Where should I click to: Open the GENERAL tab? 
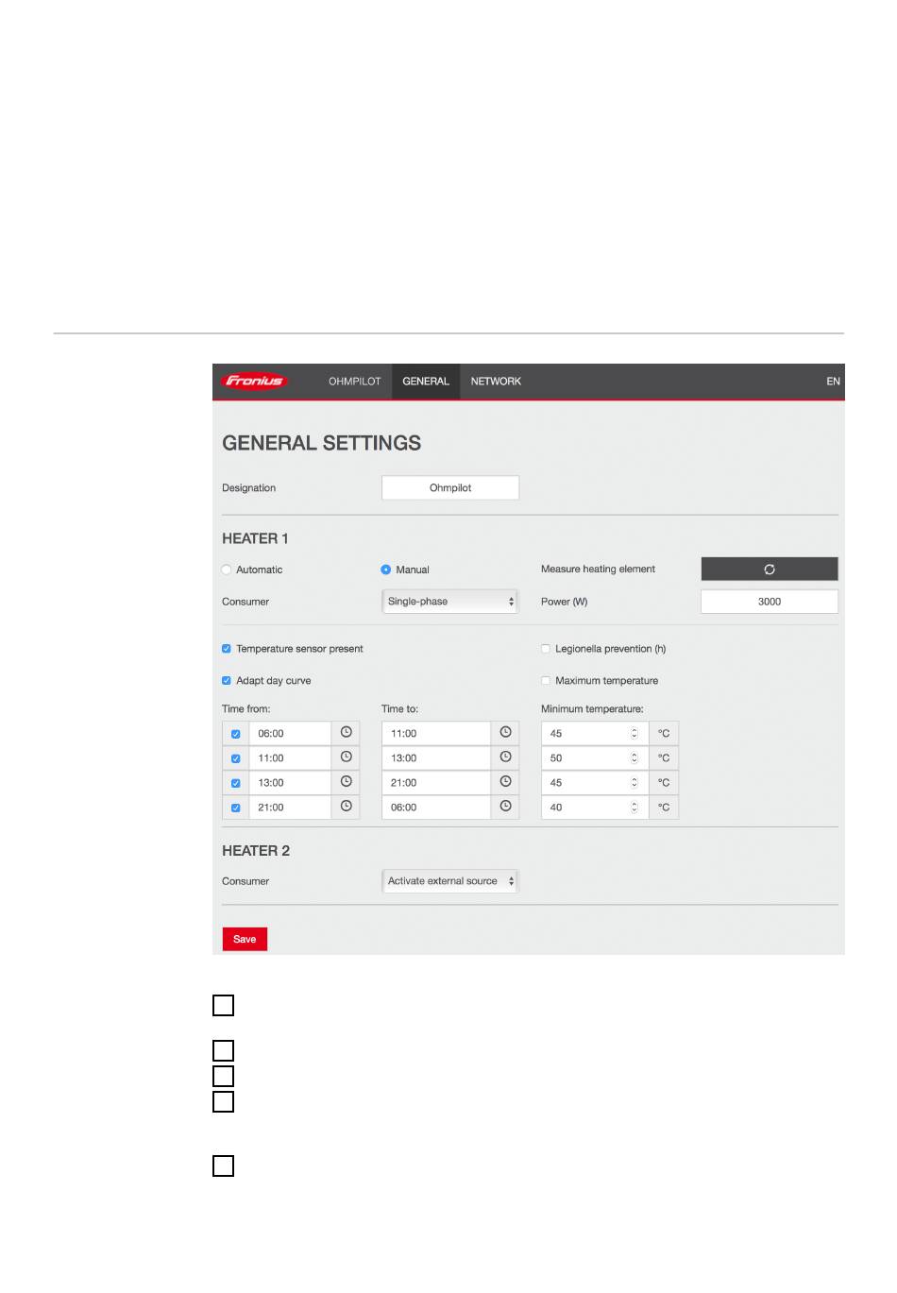click(x=426, y=382)
